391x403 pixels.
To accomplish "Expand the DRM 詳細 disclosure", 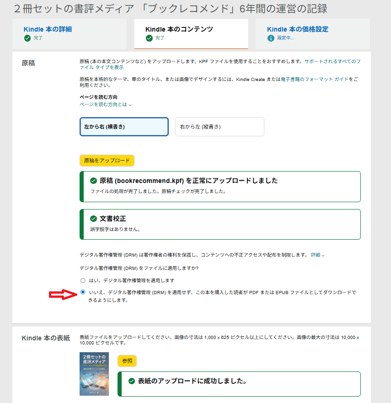I will click(317, 255).
